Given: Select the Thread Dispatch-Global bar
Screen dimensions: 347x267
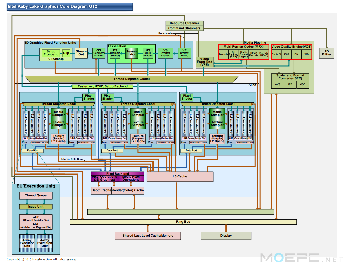Looking at the screenshot, I should tap(132, 79).
